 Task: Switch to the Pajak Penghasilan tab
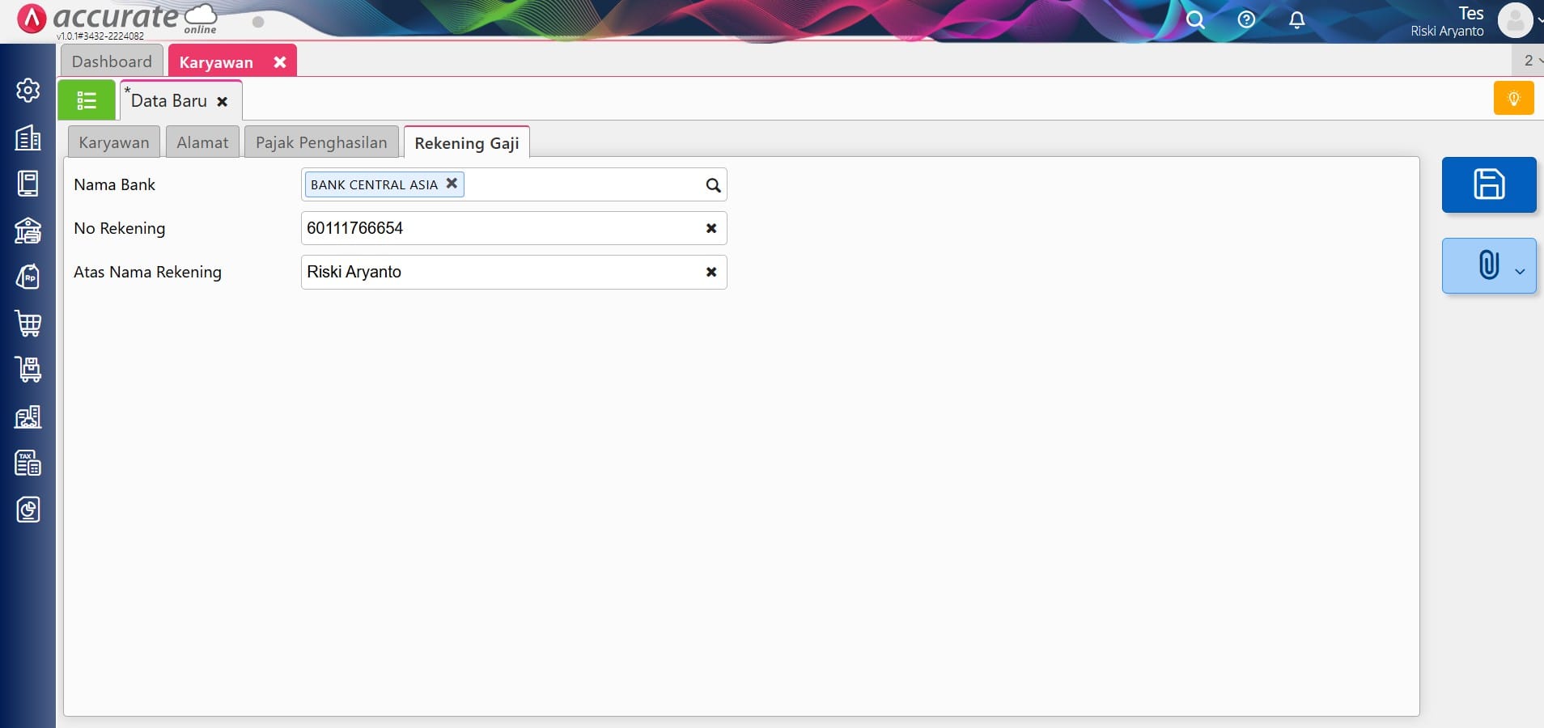(x=321, y=142)
